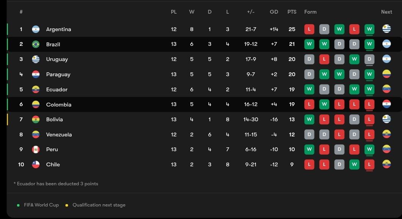Select Colombia's green W form badge

324,104
